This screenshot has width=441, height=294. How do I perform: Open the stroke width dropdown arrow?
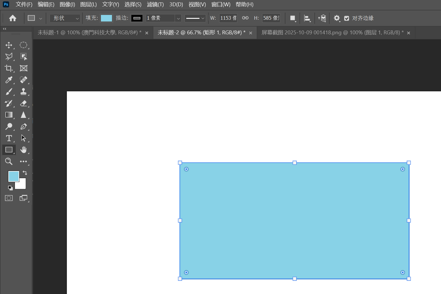178,18
